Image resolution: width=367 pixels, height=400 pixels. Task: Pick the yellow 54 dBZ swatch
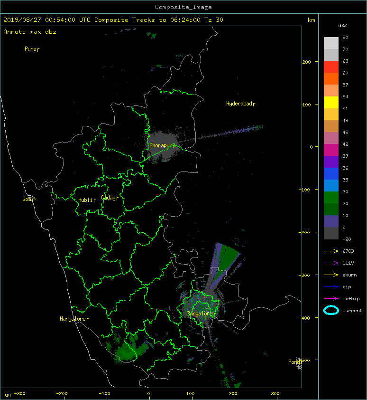(331, 102)
